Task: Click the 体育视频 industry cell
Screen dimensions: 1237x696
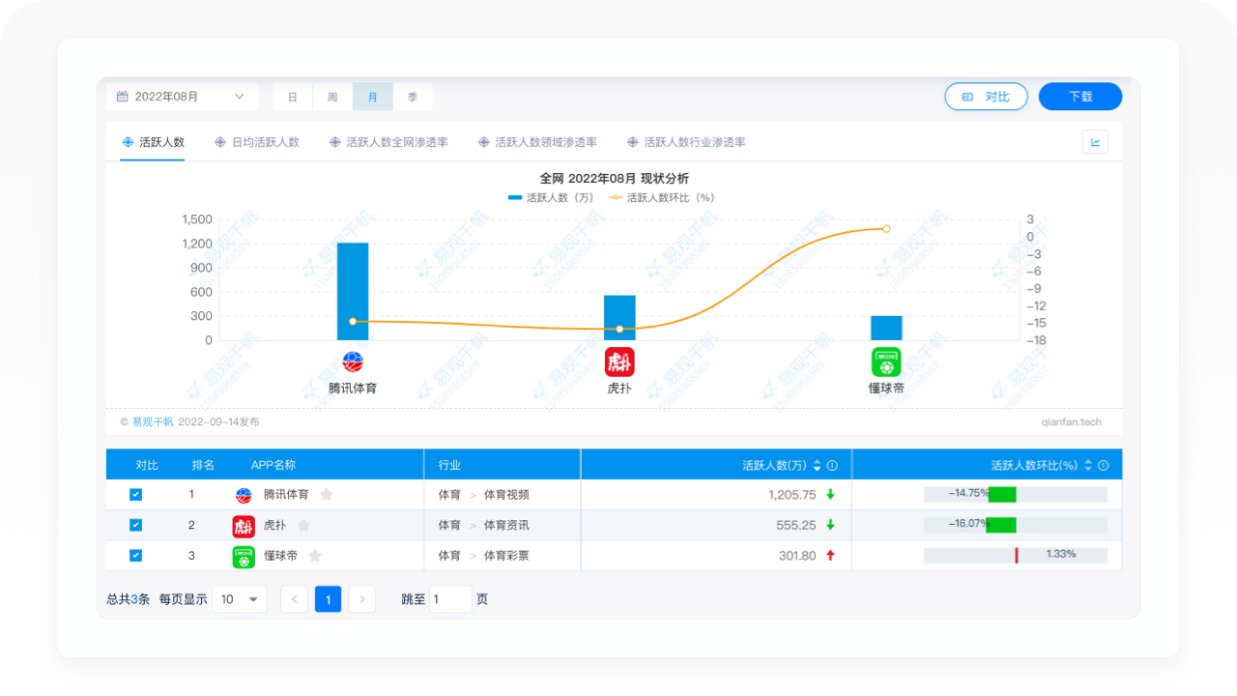Action: pyautogui.click(x=506, y=495)
